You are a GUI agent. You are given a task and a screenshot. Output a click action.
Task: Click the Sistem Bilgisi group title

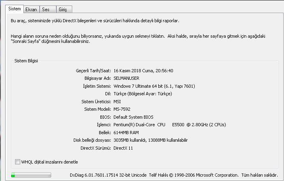click(26, 61)
